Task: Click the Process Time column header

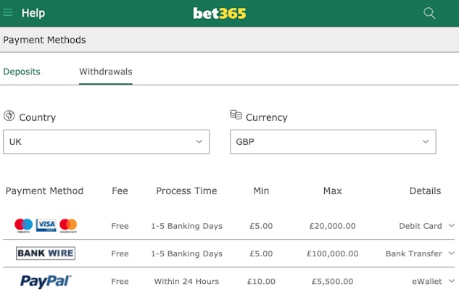Action: (x=186, y=191)
